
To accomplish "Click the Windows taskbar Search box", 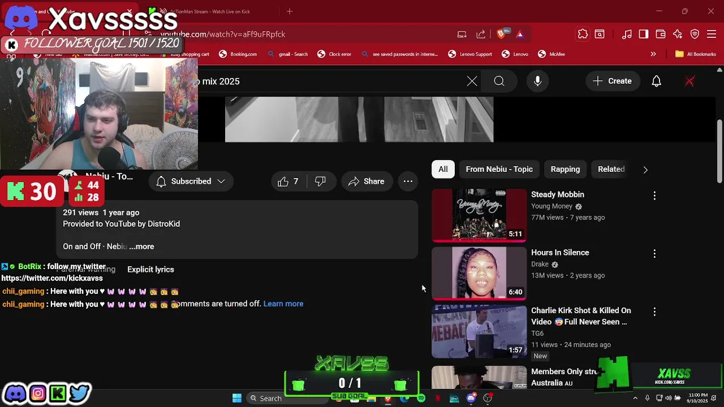I will click(287, 399).
